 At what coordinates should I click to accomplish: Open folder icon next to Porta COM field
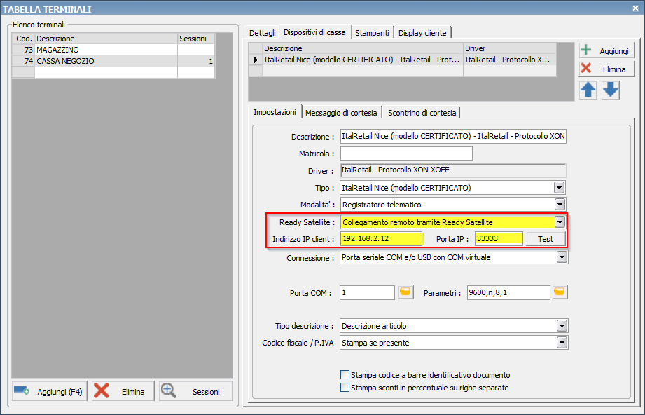click(405, 292)
